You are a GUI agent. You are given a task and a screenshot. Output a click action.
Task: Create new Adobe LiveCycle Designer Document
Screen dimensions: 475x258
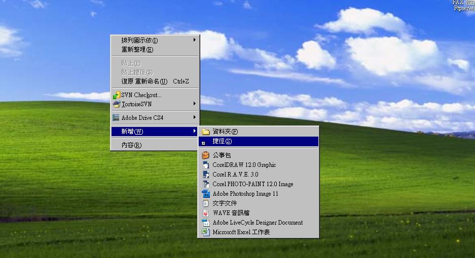(x=259, y=223)
